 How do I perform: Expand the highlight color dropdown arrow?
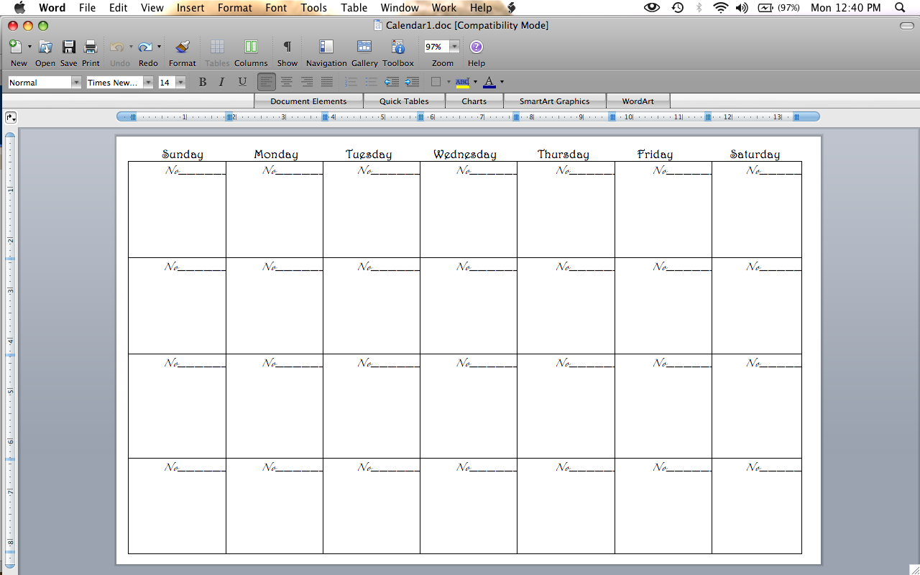pyautogui.click(x=475, y=82)
